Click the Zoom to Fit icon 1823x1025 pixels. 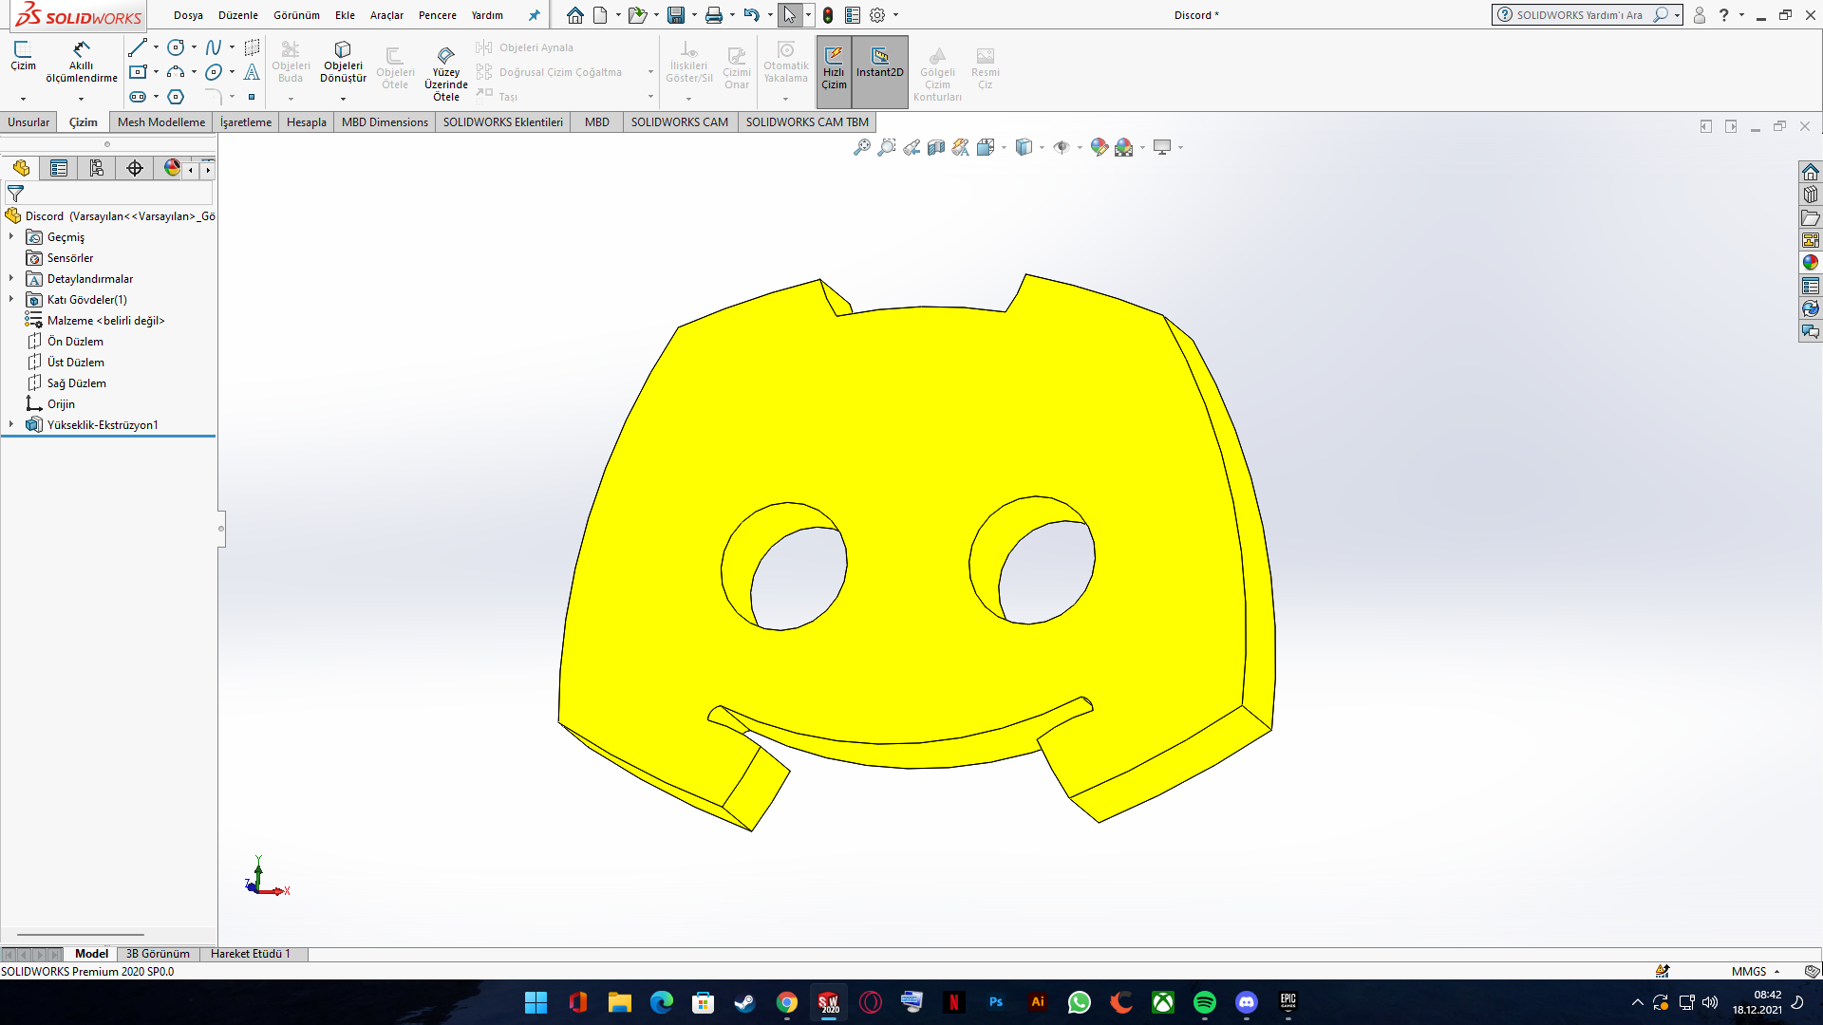click(x=861, y=147)
